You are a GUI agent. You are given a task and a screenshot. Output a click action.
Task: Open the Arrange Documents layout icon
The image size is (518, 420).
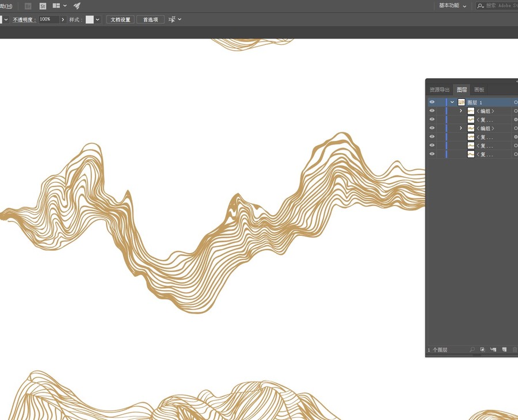[x=56, y=6]
